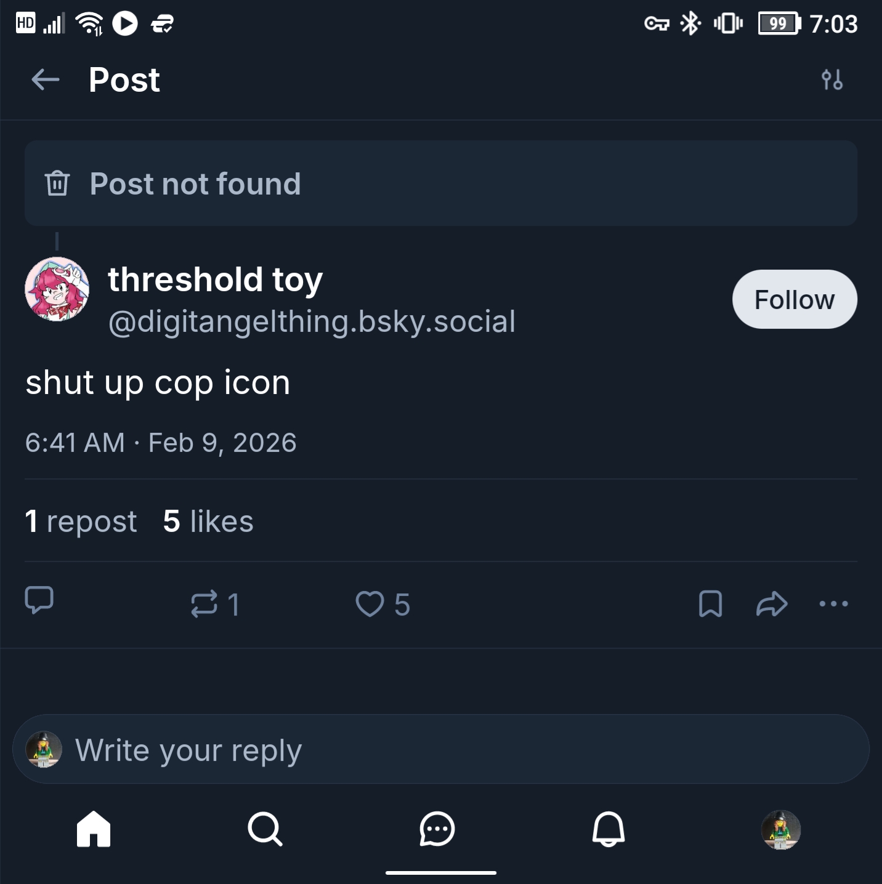Viewport: 882px width, 884px height.
Task: Tap the reply speech bubble icon
Action: (x=39, y=601)
